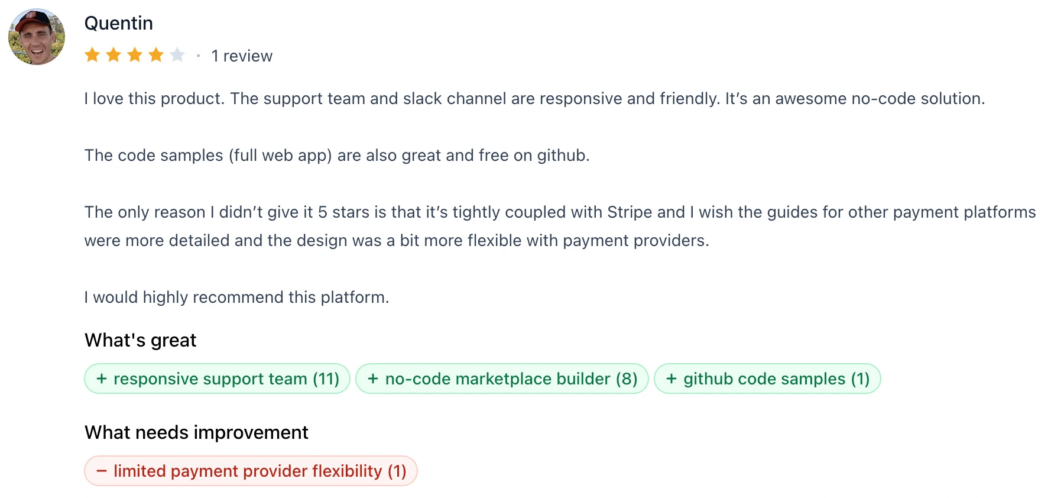Select the 'no-code marketplace builder (8)' tag

click(502, 379)
